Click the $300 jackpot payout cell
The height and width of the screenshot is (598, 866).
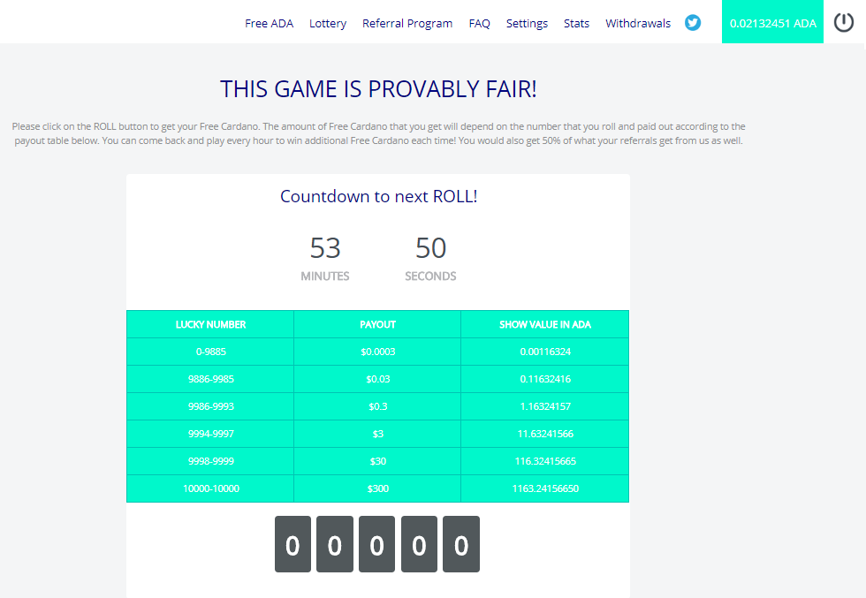pos(377,488)
